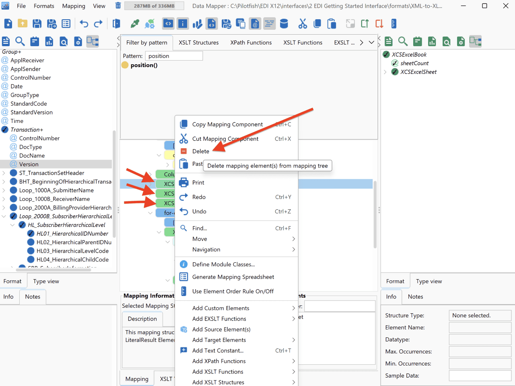Toggle the code-file toolbar button
Image resolution: width=515 pixels, height=386 pixels.
pyautogui.click(x=212, y=24)
